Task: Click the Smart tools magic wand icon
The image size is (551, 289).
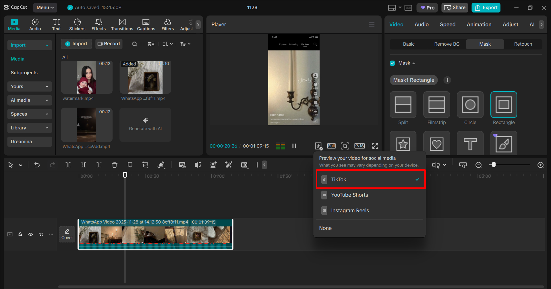Action: 229,165
